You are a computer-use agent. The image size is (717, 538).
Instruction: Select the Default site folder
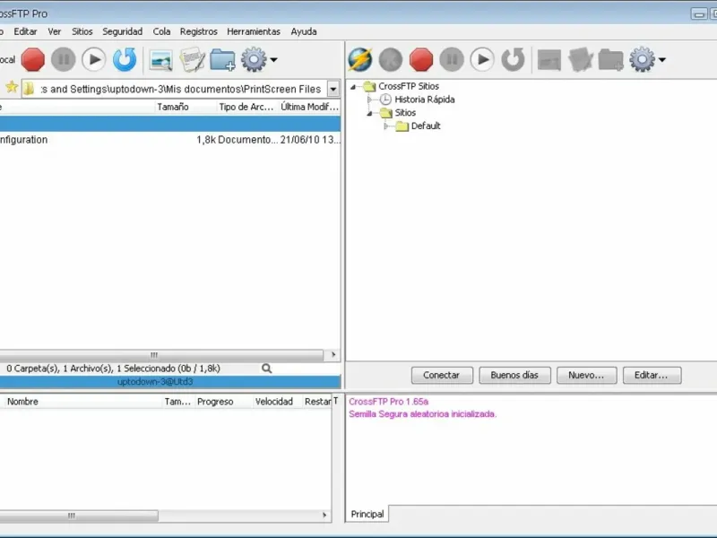click(x=425, y=126)
